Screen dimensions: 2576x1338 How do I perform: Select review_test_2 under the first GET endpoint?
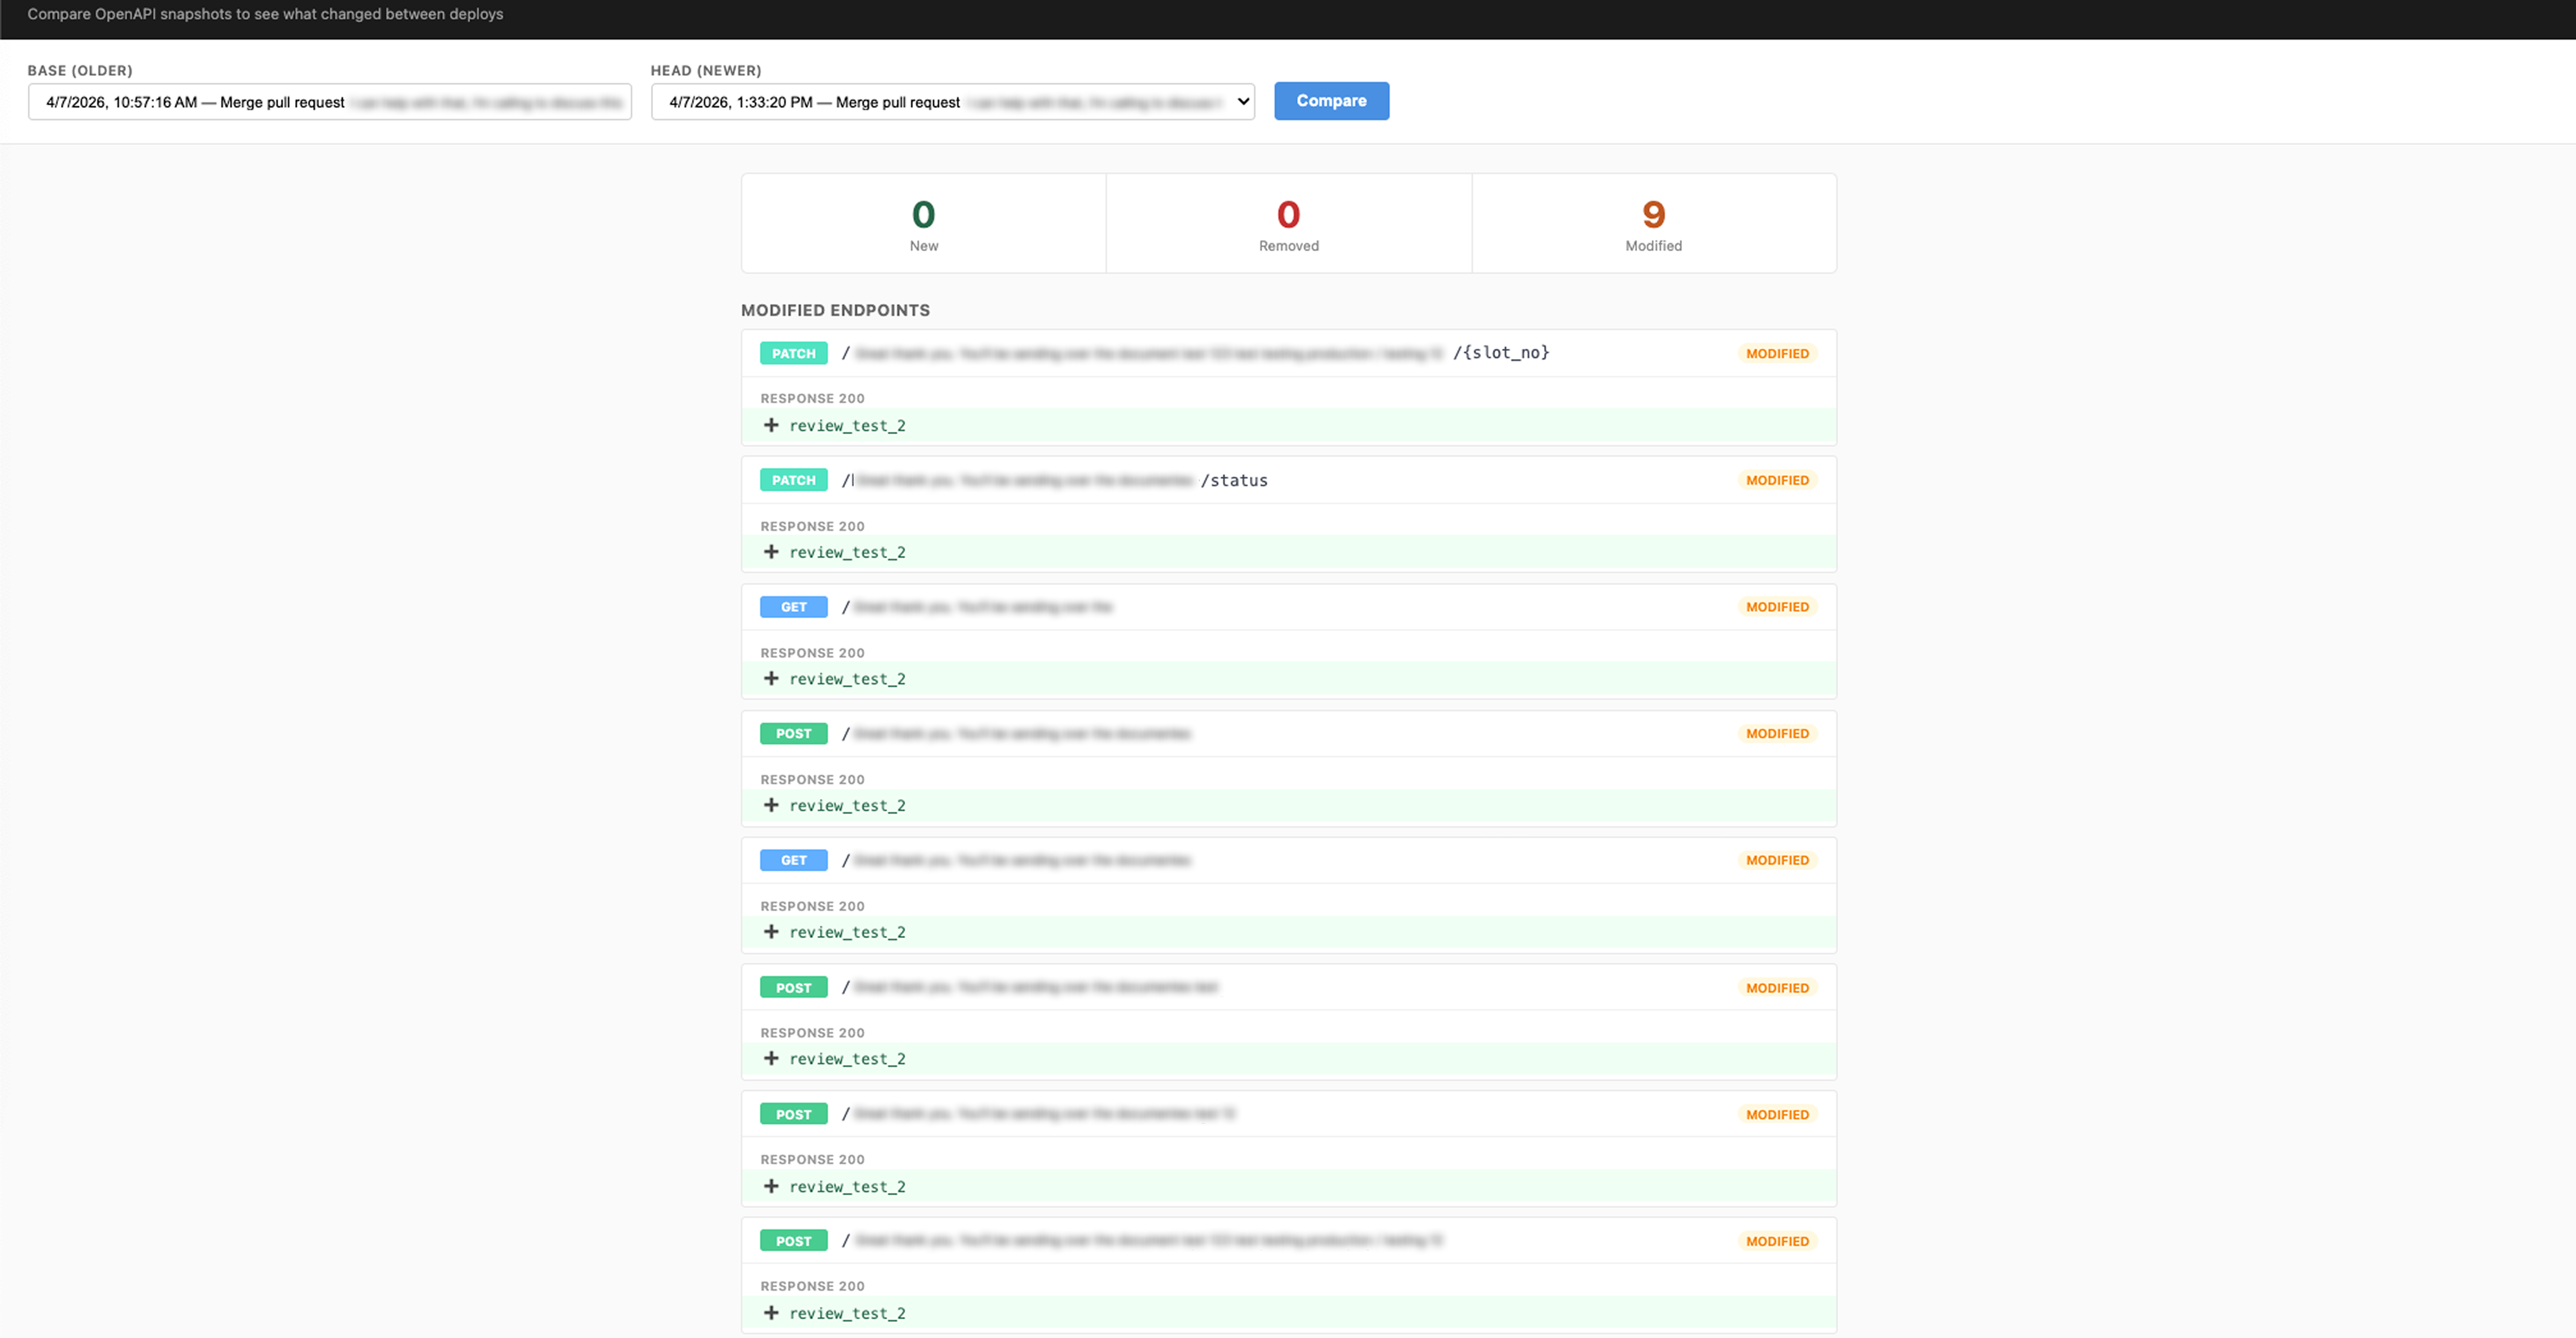(847, 680)
